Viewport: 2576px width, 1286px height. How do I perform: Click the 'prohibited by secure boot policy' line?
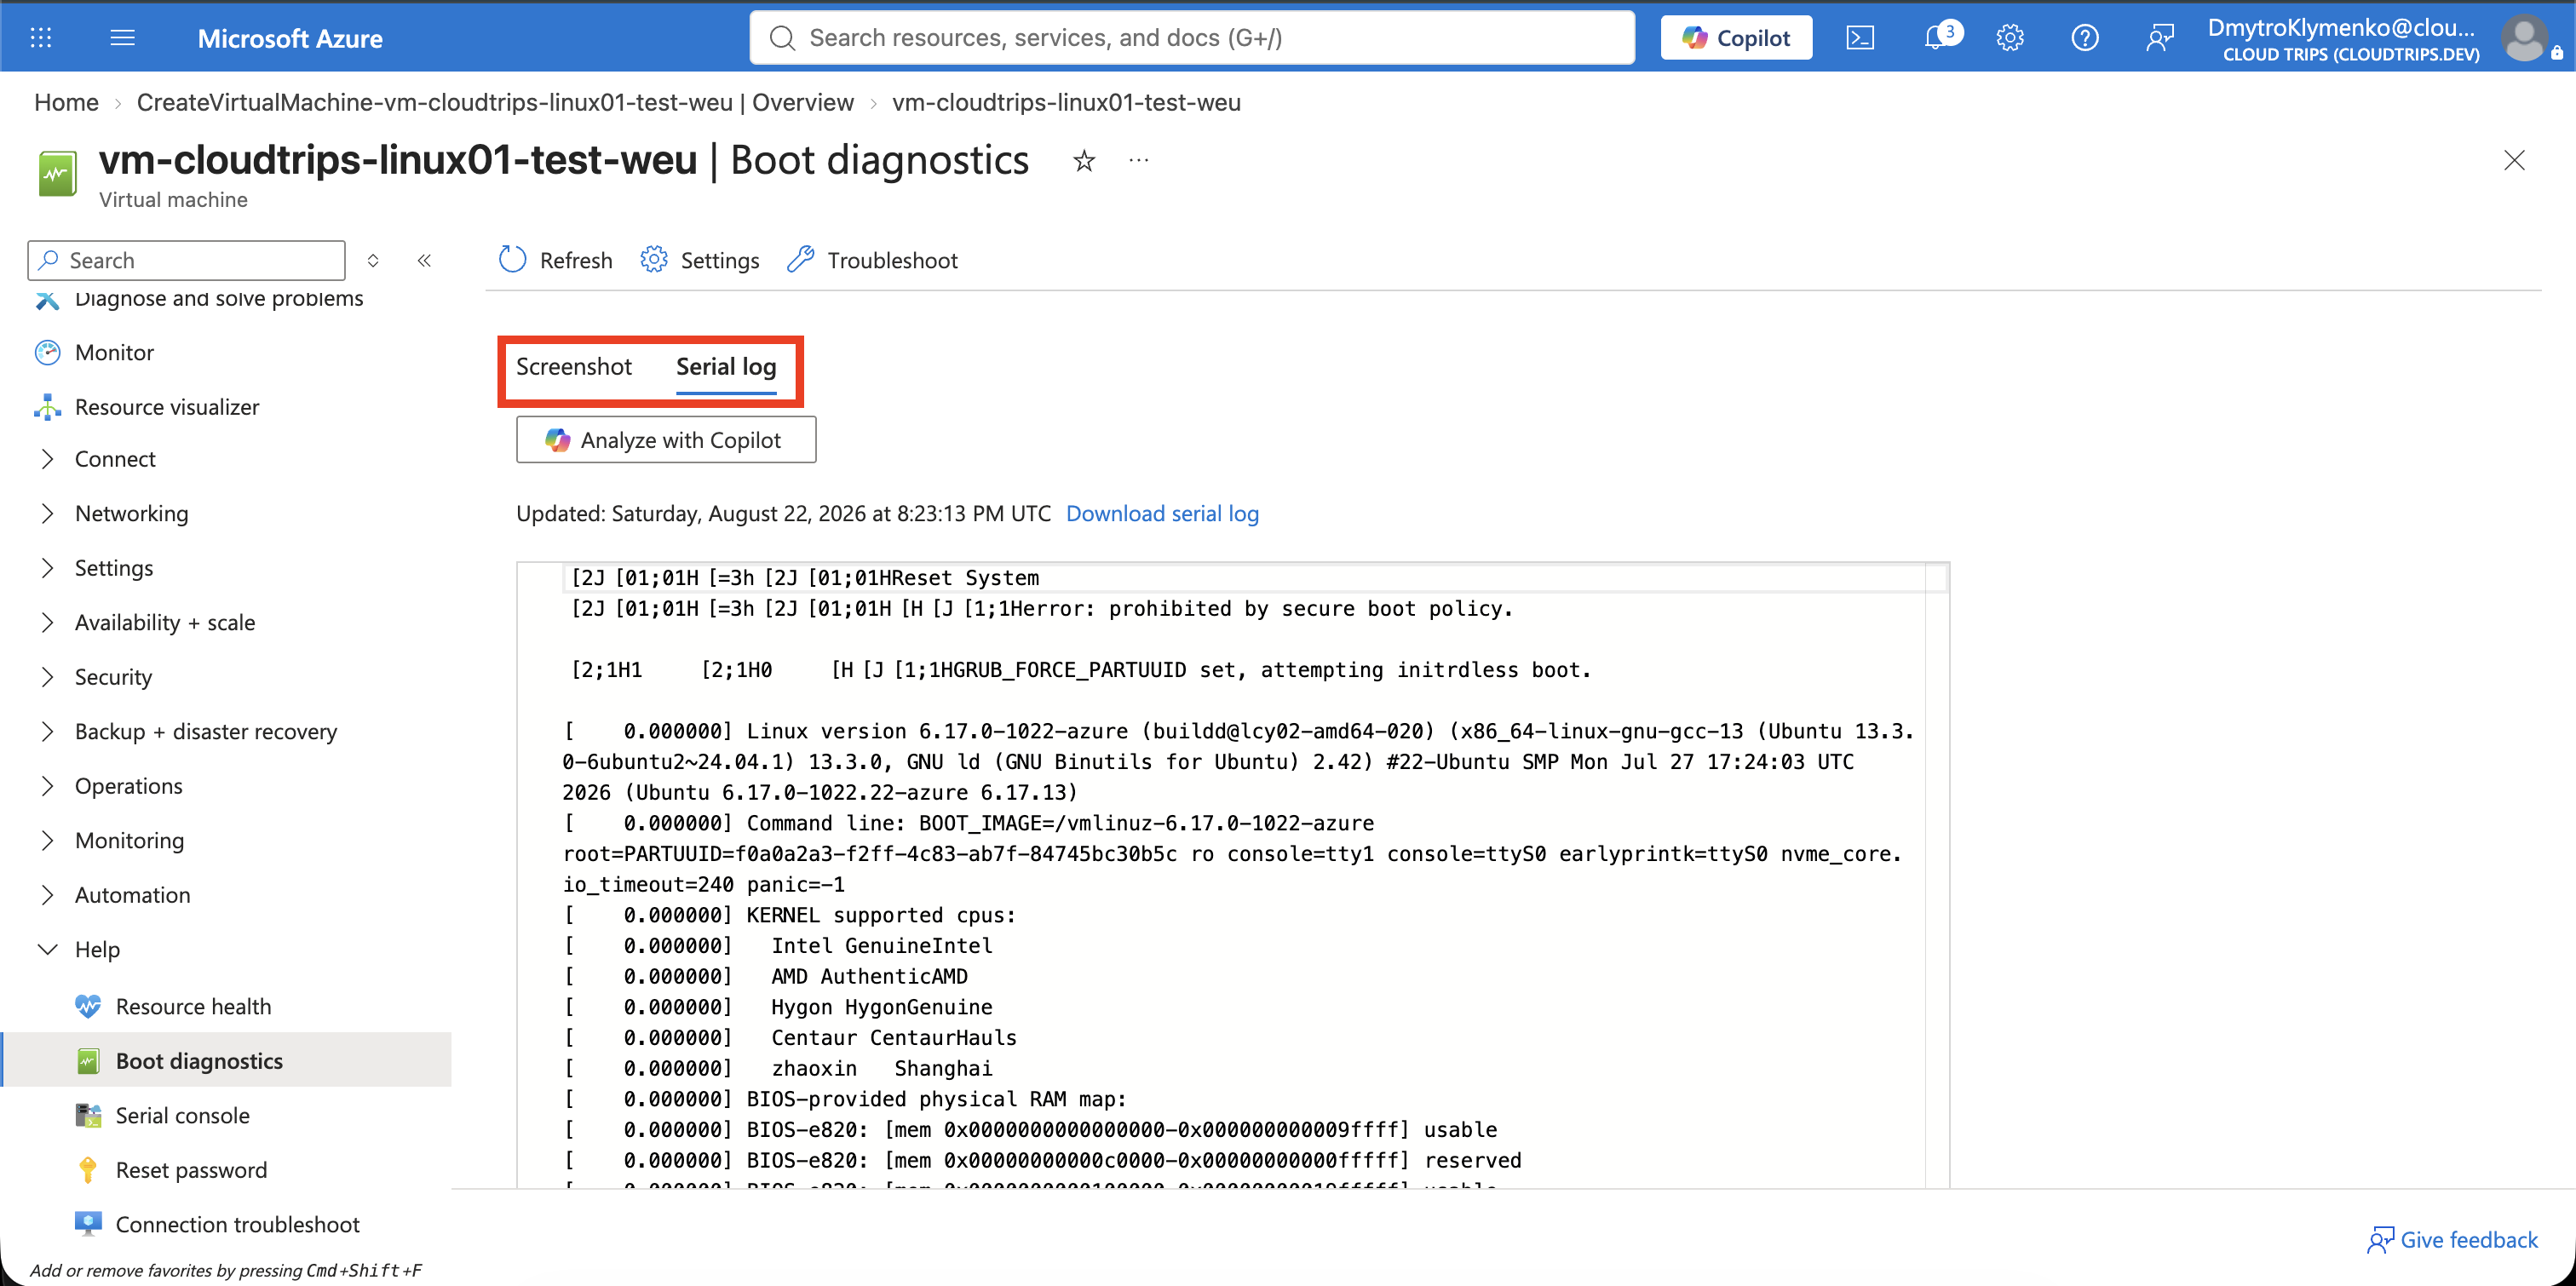(x=1041, y=608)
